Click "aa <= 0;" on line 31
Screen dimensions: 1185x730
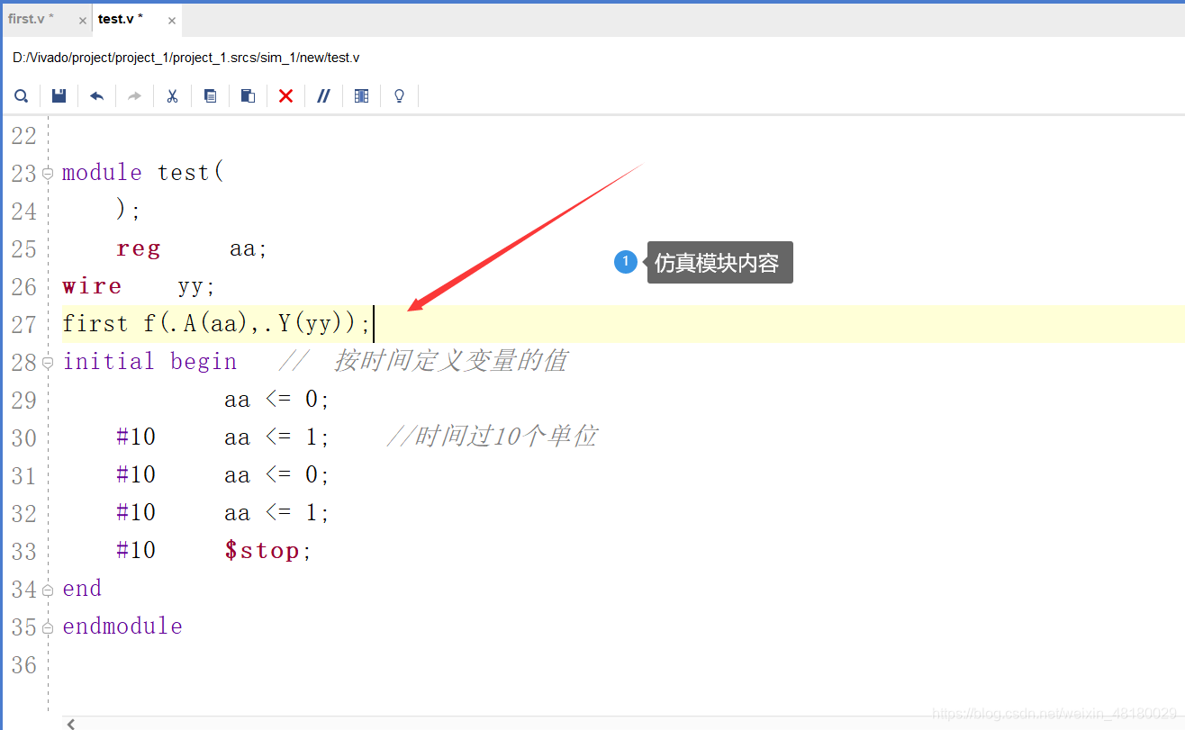pyautogui.click(x=277, y=474)
